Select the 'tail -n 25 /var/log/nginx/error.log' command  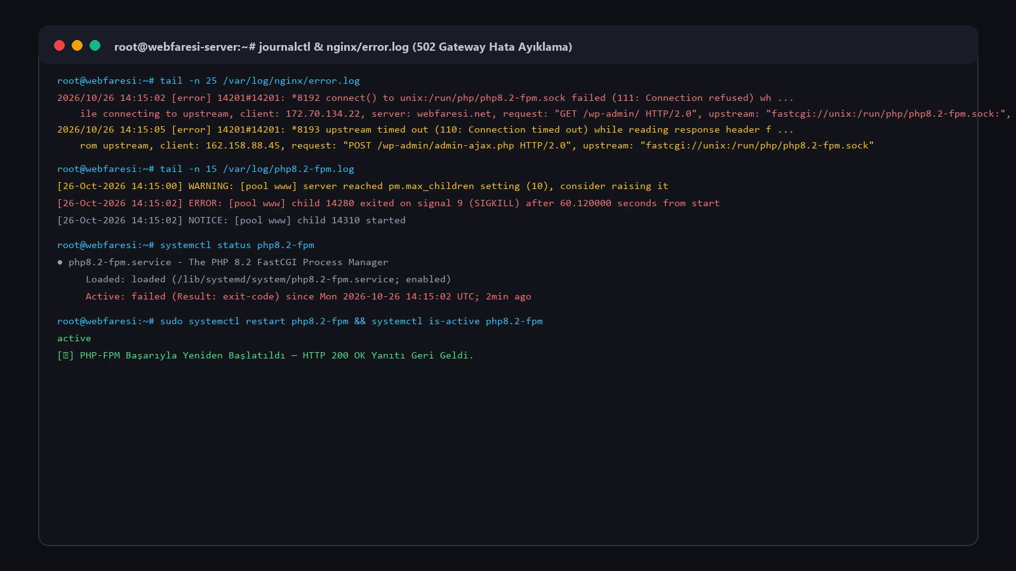tap(260, 81)
